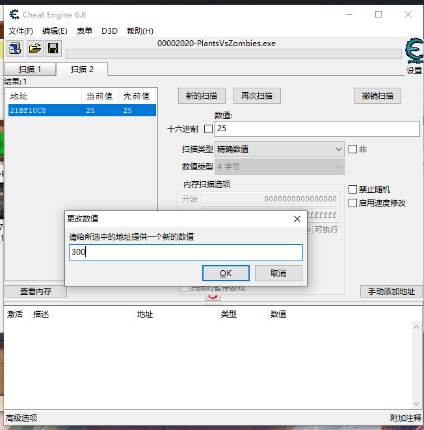The height and width of the screenshot is (430, 424).
Task: Click 取消 to cancel the dialog
Action: [x=278, y=273]
